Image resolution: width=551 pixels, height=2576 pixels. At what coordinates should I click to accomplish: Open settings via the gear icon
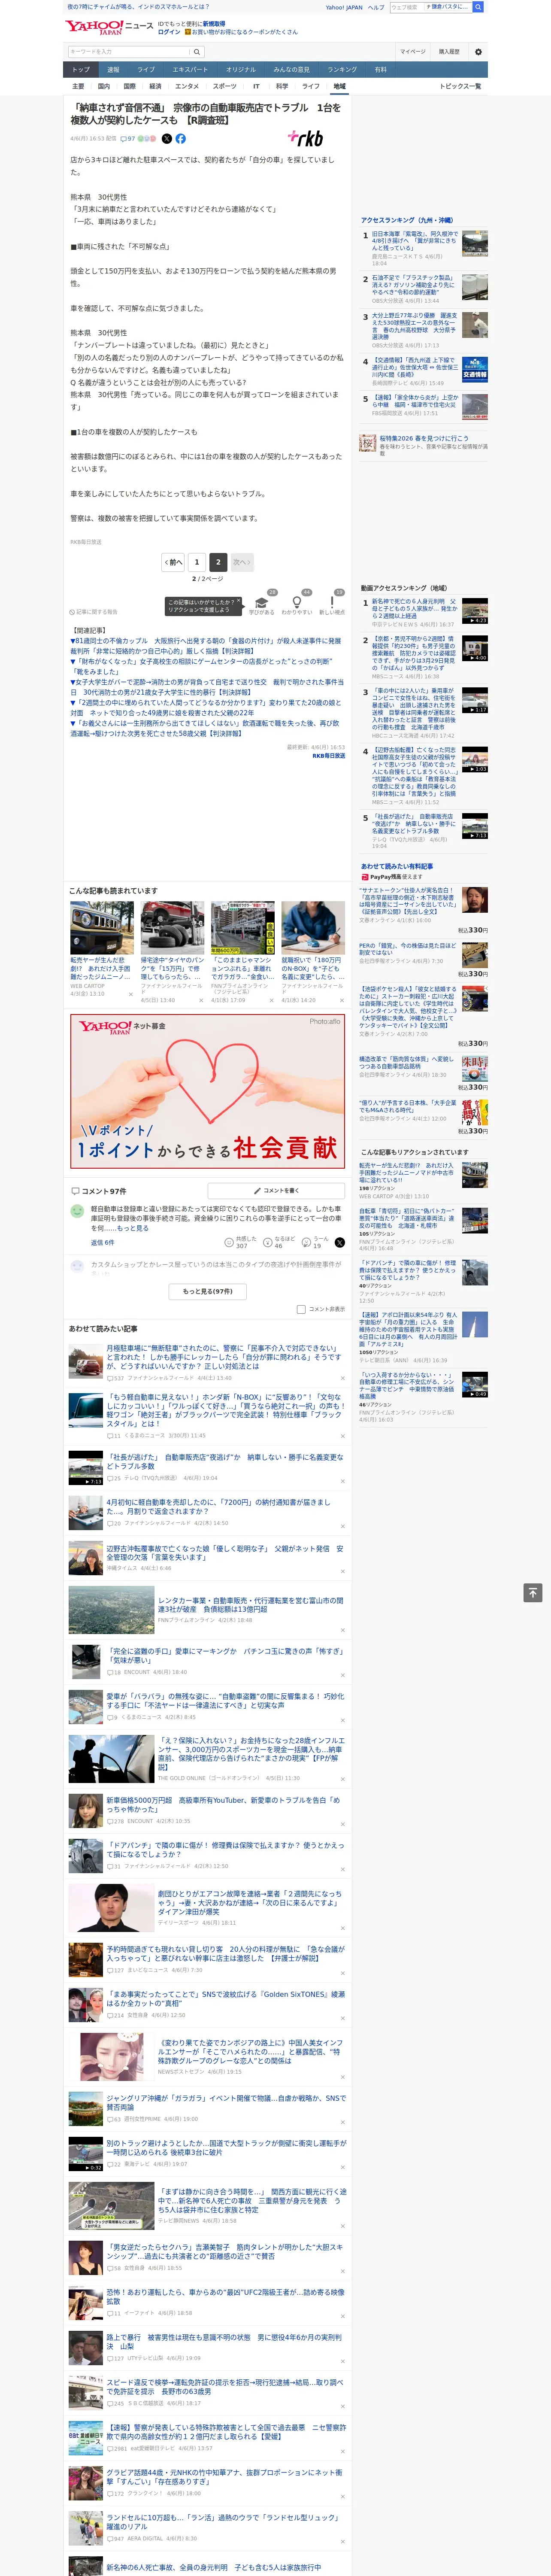coord(478,51)
